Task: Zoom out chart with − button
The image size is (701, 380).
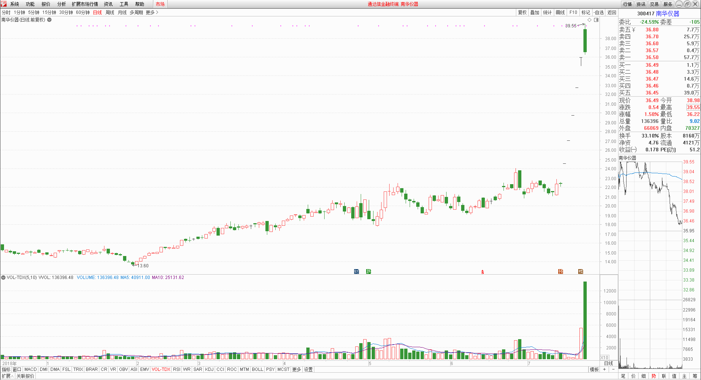Action: [x=613, y=369]
